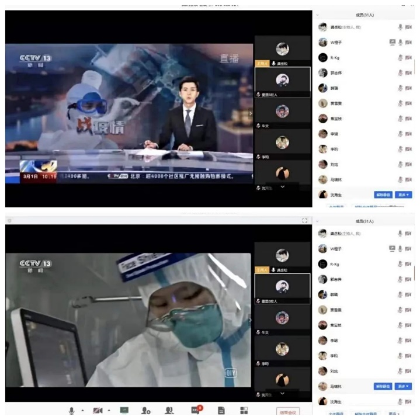Open camera options arrow in bottom toolbar
The image size is (420, 420).
coord(109,410)
